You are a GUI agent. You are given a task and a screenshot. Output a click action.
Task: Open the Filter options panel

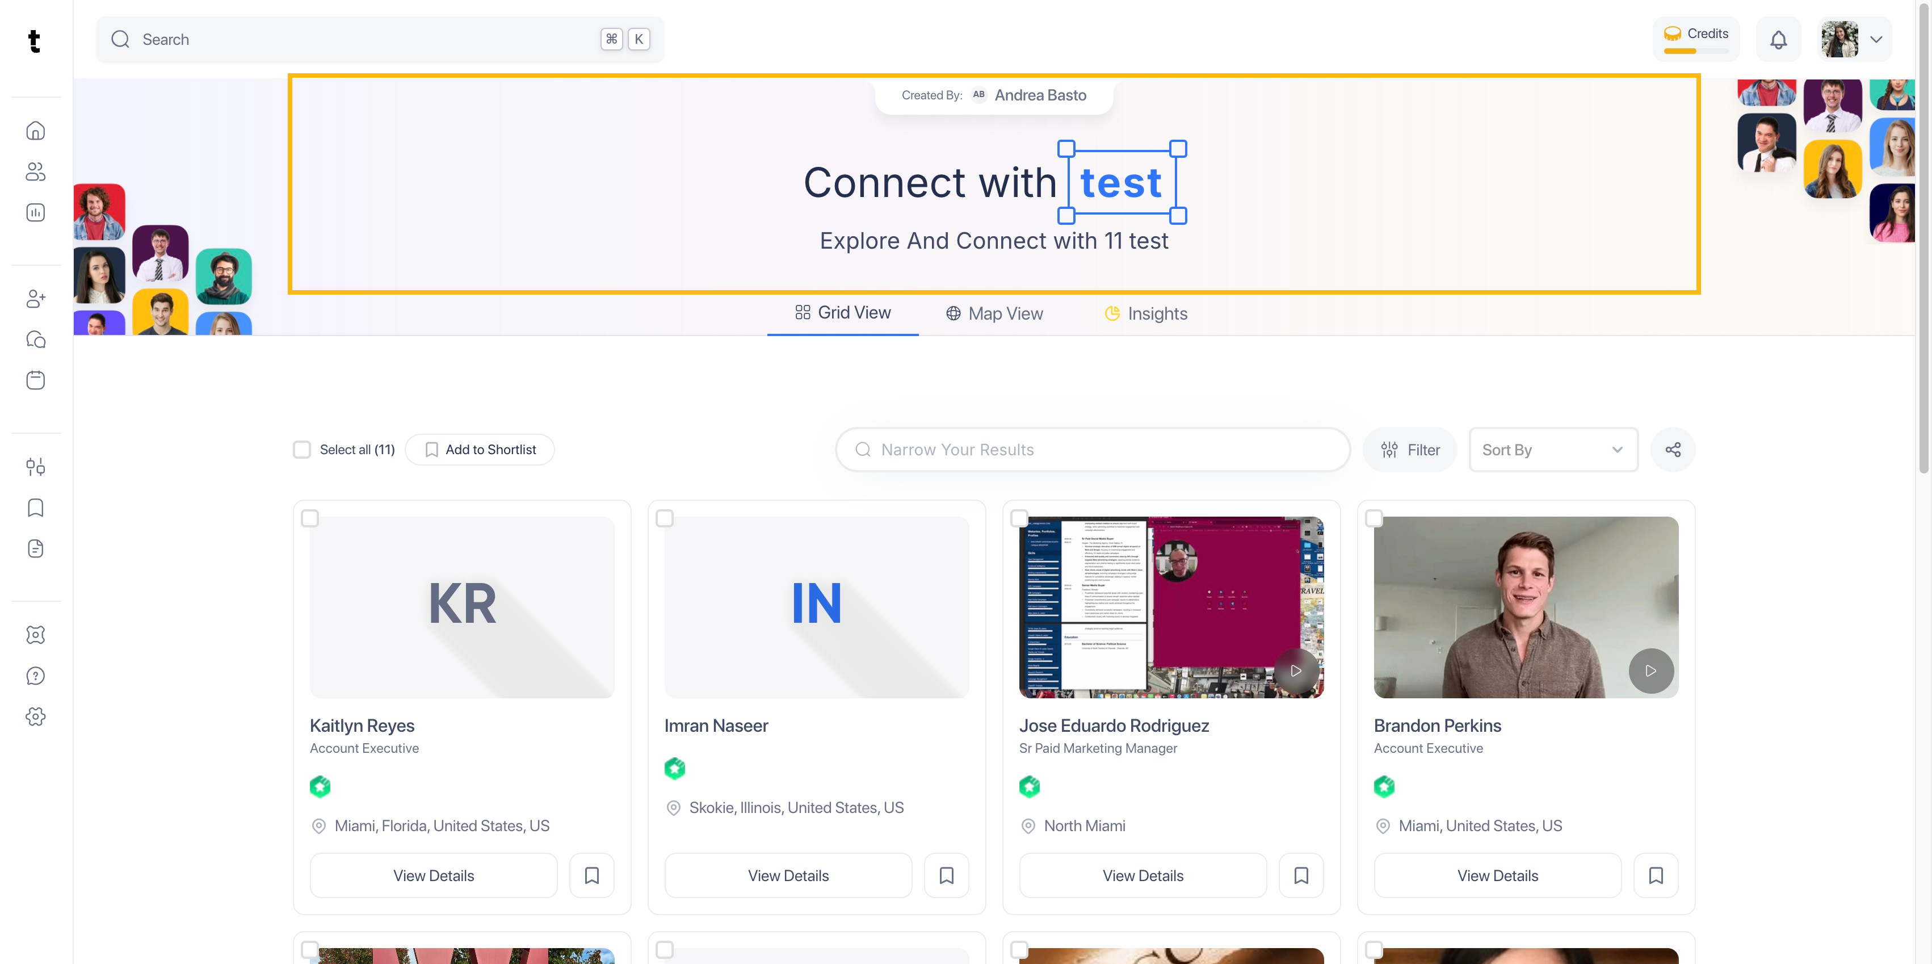[1410, 450]
